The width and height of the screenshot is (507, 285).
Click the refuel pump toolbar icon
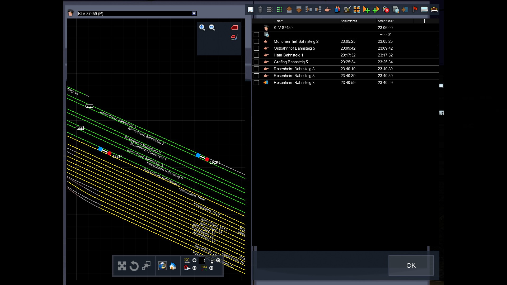pos(347,10)
